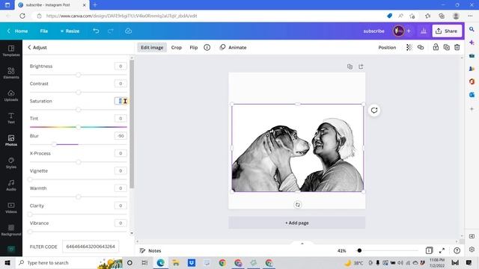Click the Adjust panel scrollbar
479x269 pixels.
coord(132,123)
